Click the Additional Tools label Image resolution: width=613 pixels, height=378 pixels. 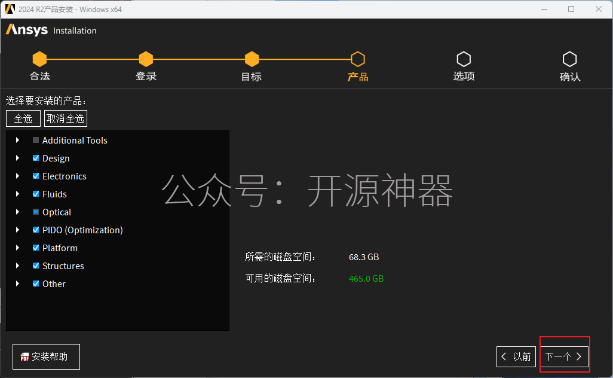(x=75, y=141)
